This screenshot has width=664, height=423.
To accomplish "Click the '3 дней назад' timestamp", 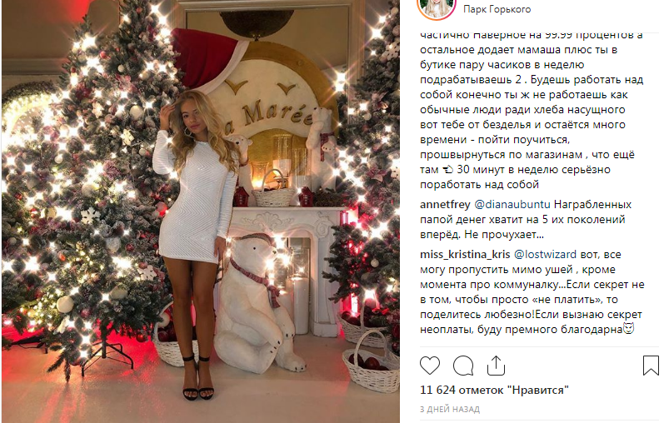I will (x=450, y=410).
